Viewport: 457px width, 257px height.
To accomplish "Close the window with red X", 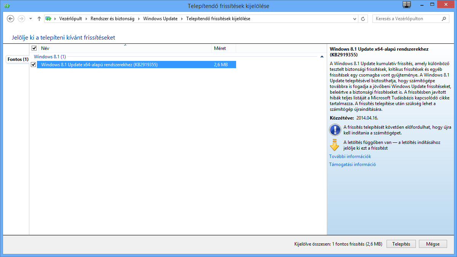I will (445, 4).
